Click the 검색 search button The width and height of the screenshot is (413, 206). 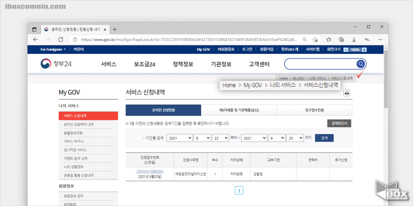[x=324, y=137]
